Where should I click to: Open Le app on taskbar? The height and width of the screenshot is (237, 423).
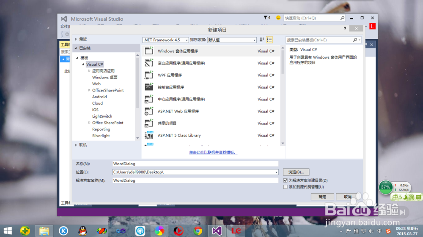(x=236, y=231)
